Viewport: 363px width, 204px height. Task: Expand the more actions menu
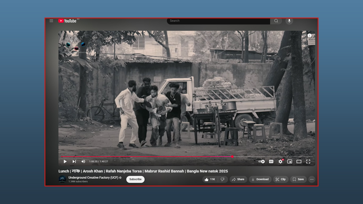pos(312,179)
